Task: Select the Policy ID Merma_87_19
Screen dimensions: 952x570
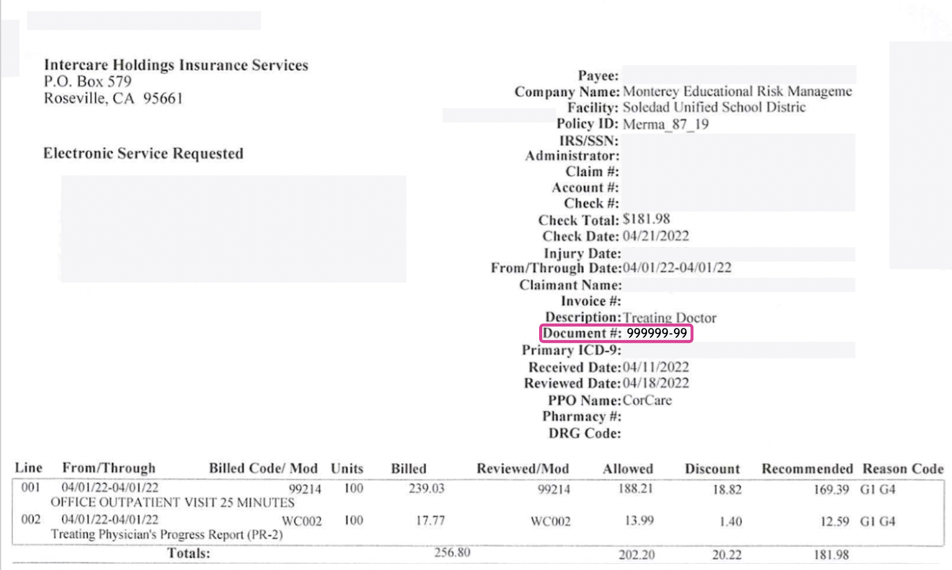Action: [x=665, y=124]
